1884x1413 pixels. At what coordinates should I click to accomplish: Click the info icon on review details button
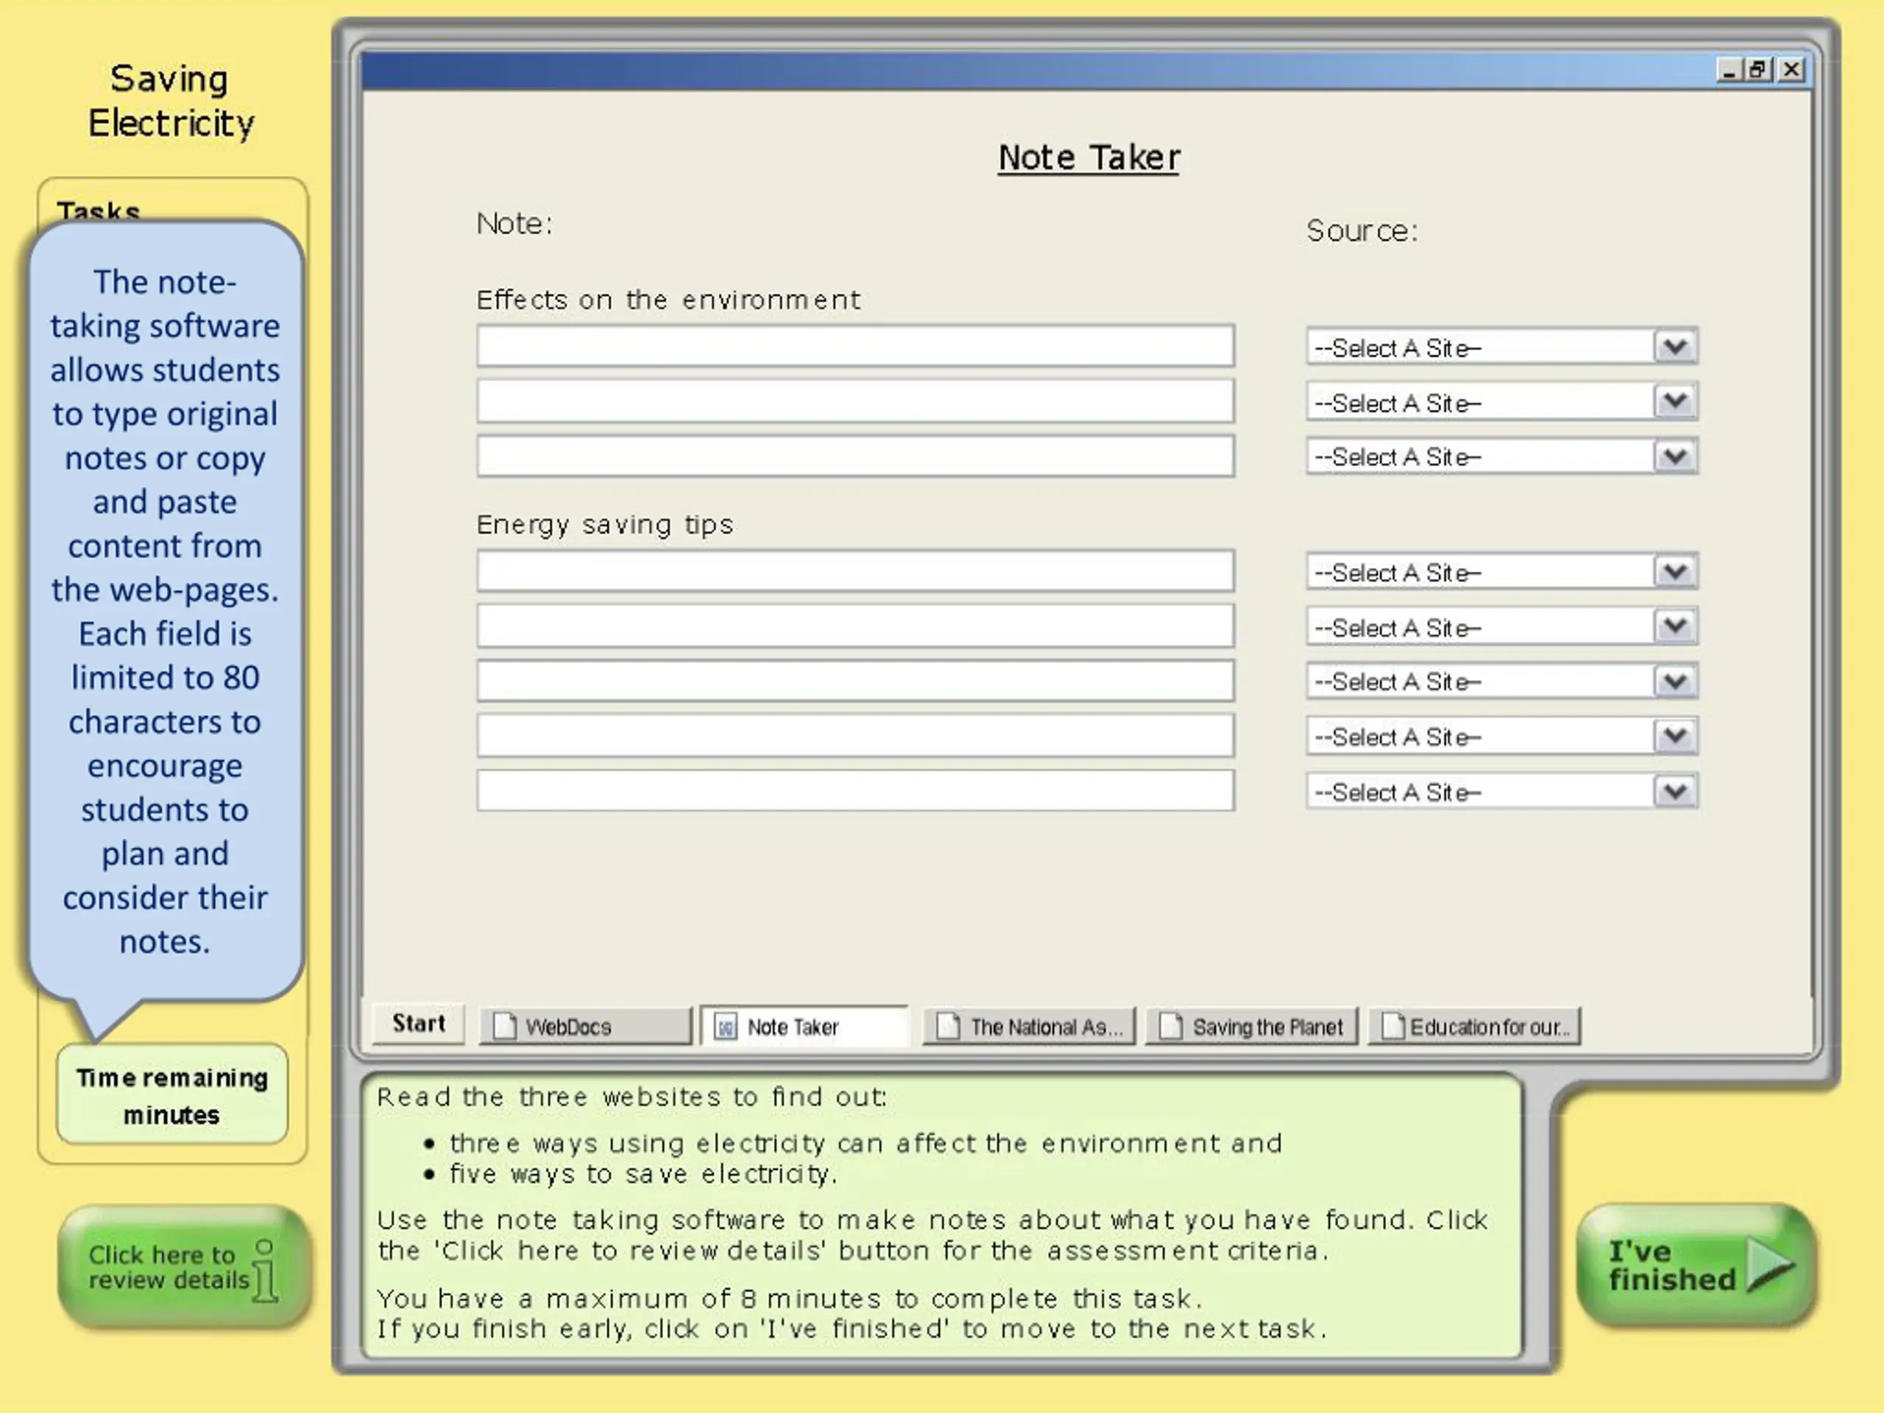[265, 1271]
